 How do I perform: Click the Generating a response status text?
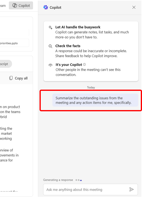coord(58,180)
